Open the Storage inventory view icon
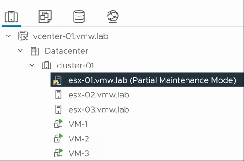Screen dimensions: 244x161 coord(79,16)
